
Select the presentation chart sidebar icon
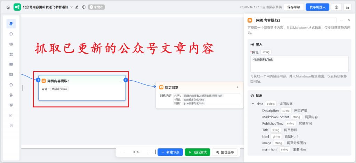[x=11, y=105]
